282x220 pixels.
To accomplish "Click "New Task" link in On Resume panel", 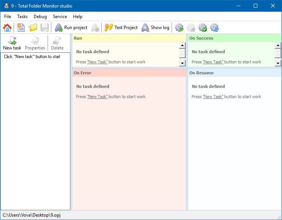I will (213, 97).
